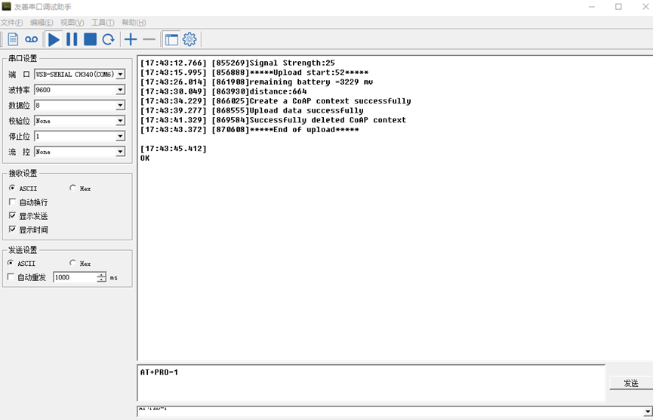Expand the 停止位 stop bits dropdown
Screen dimensions: 653x420
[120, 137]
